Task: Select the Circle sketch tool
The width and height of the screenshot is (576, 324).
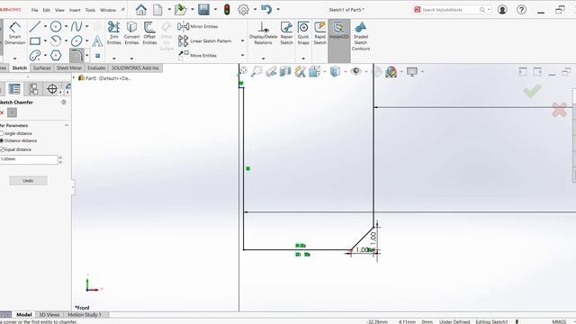Action: (56, 26)
